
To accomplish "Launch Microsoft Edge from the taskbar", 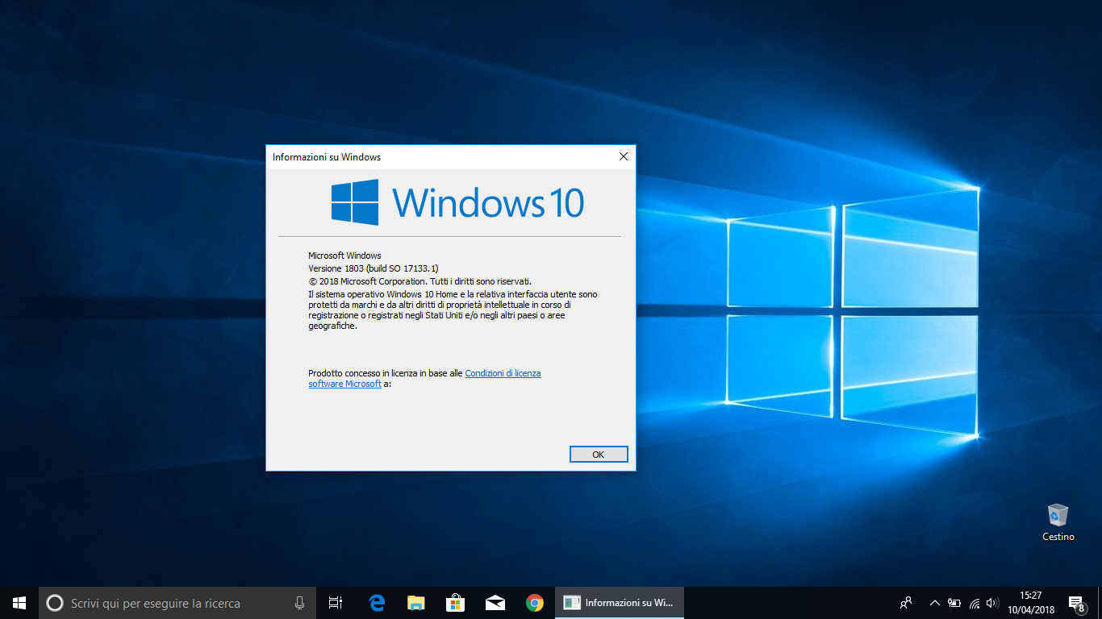I will [x=376, y=602].
